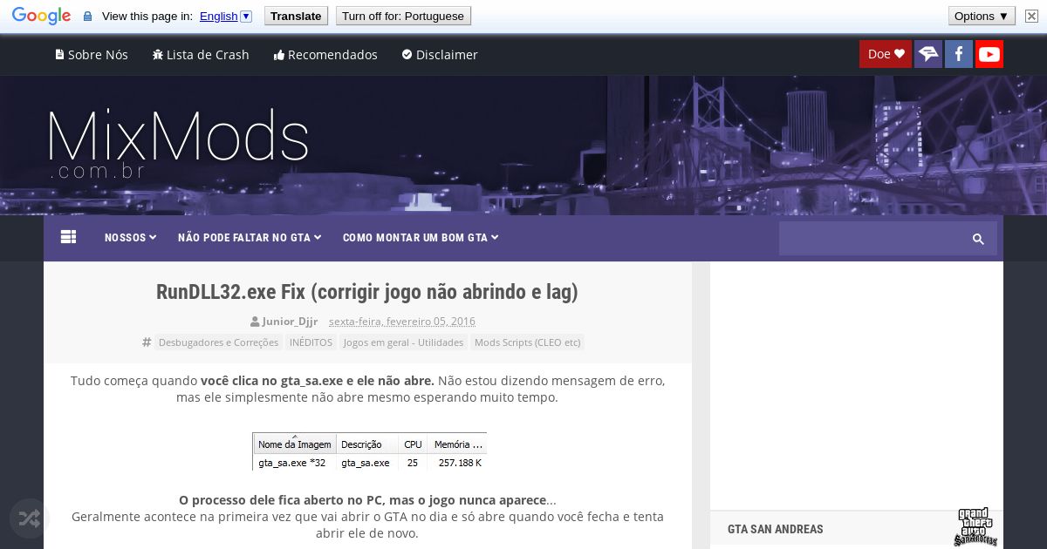Open the RunDLL32.exe Fix article title
Image resolution: width=1047 pixels, height=549 pixels.
[x=367, y=292]
